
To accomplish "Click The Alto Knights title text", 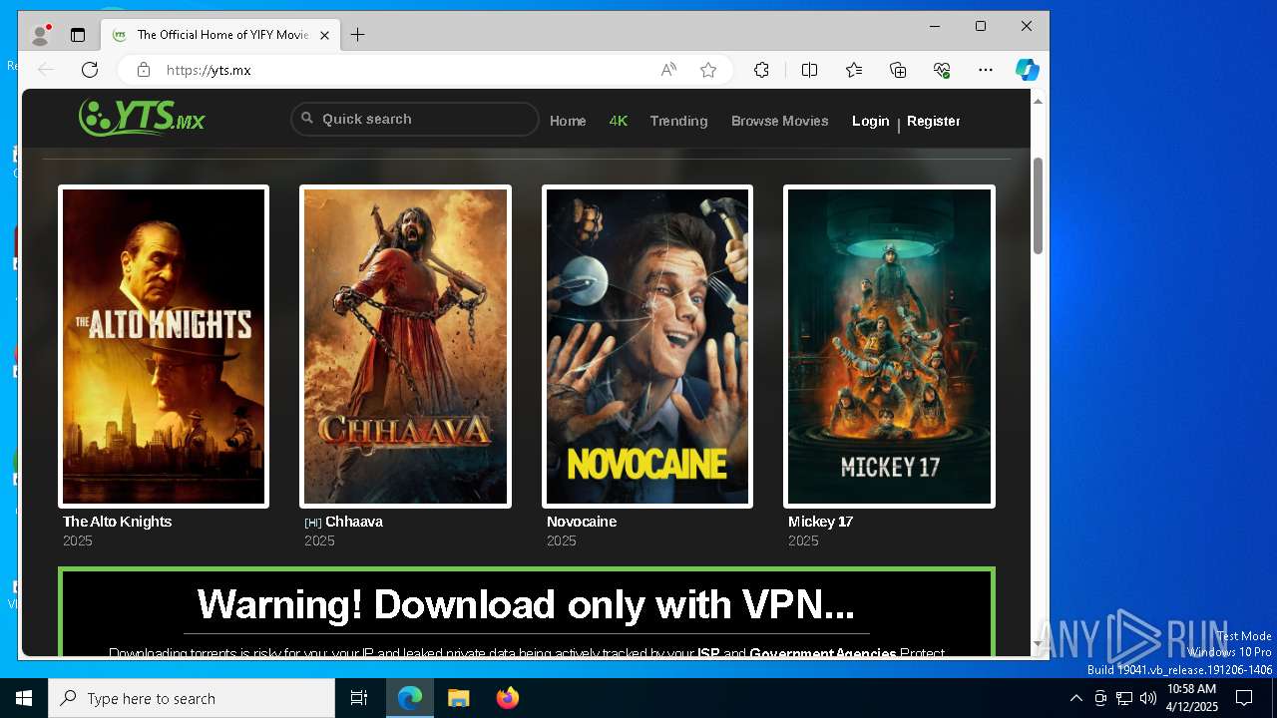I will [x=118, y=522].
